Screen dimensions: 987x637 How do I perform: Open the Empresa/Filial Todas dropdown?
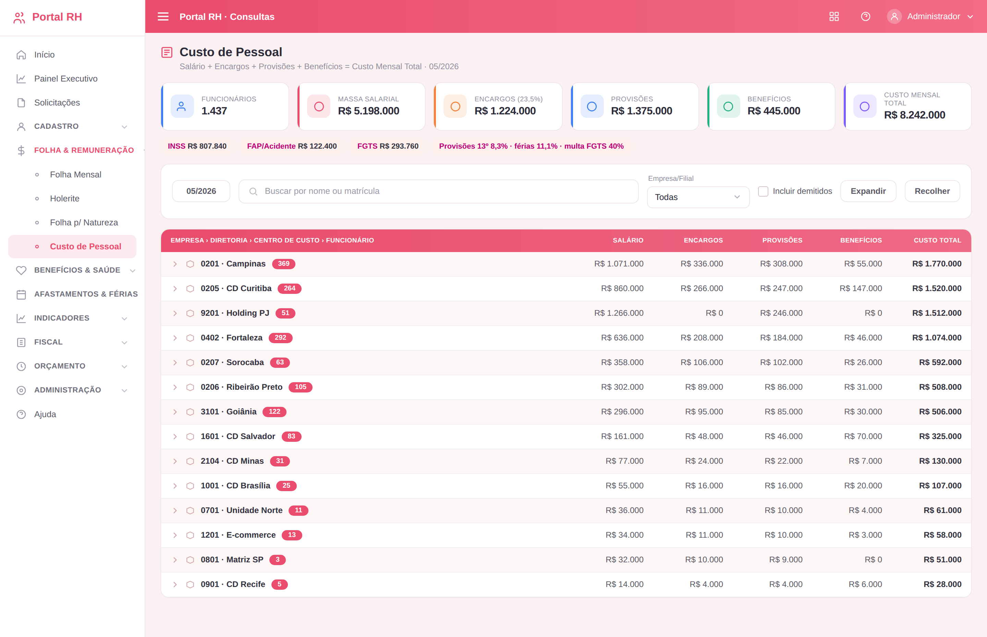click(698, 197)
